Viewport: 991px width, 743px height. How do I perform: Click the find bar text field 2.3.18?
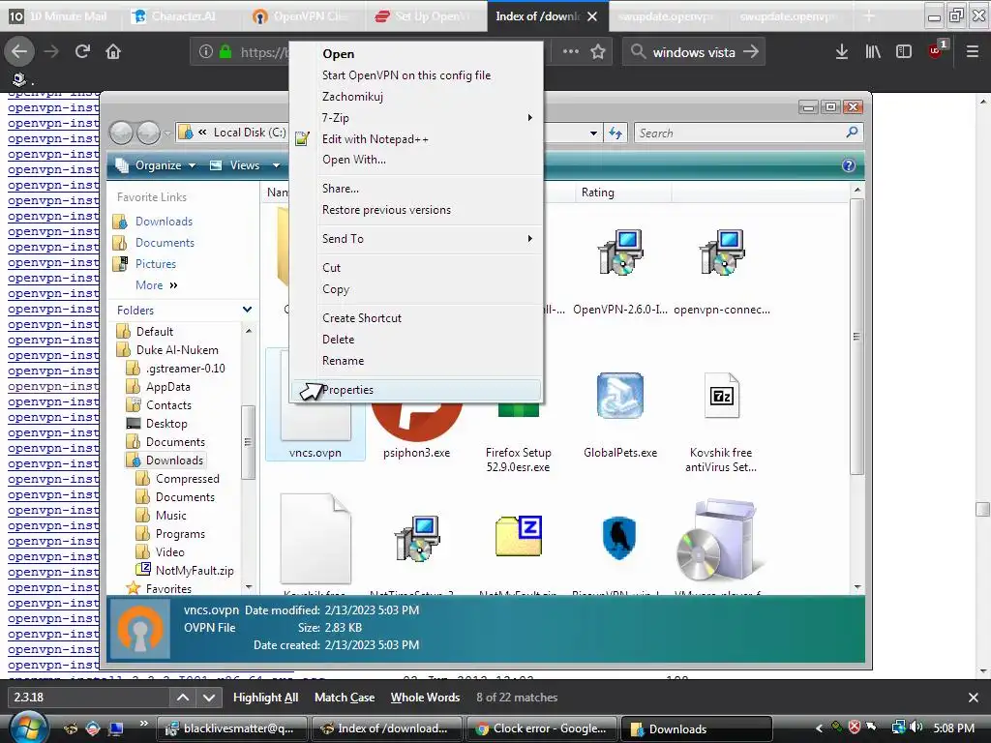pyautogui.click(x=88, y=698)
